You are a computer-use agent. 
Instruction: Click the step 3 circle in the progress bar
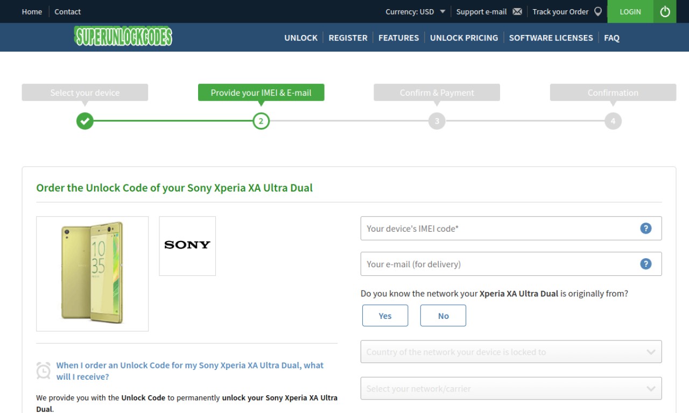coord(437,122)
